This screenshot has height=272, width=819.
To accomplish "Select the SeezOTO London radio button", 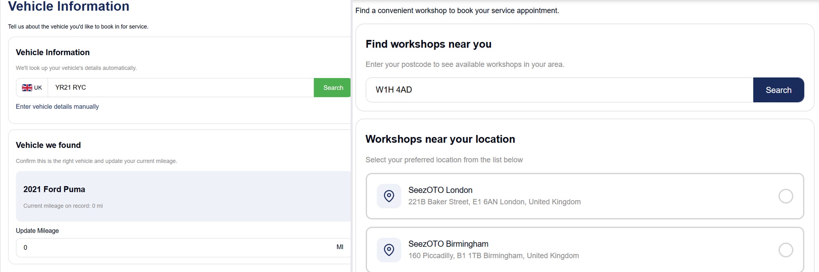I will click(x=786, y=196).
